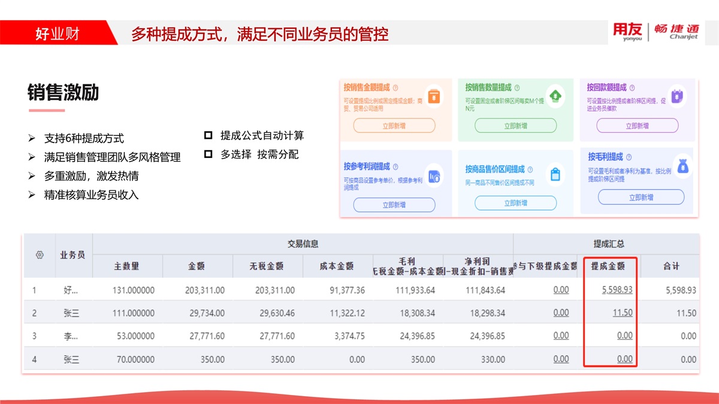The image size is (719, 404).
Task: Check the 多选择 按需分配 checkbox
Action: pos(209,154)
